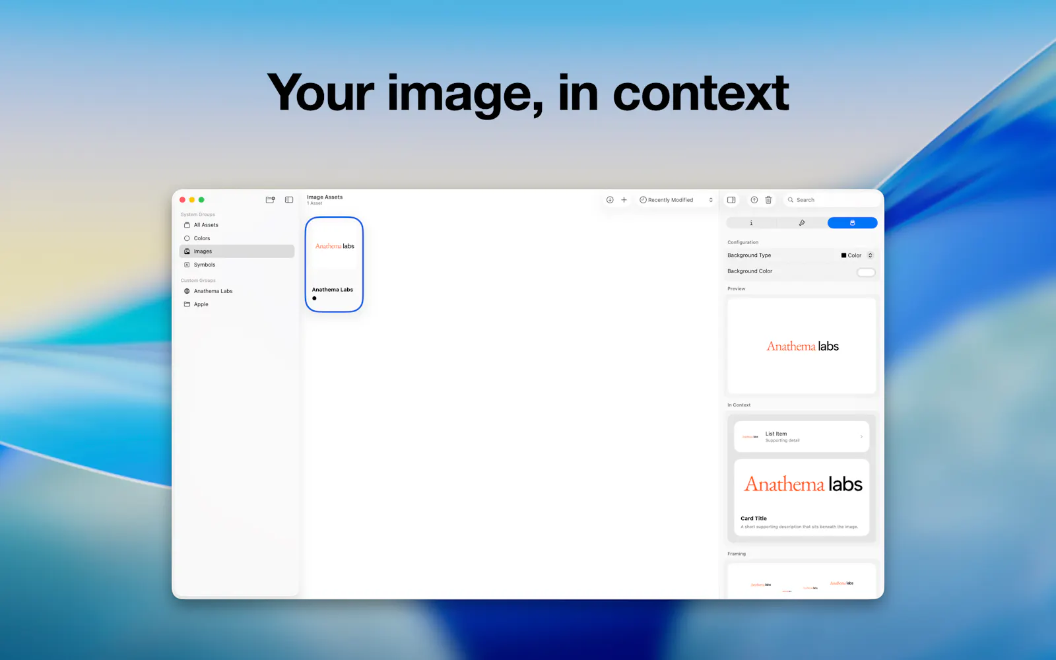
Task: Click the new group folder icon
Action: coord(270,199)
